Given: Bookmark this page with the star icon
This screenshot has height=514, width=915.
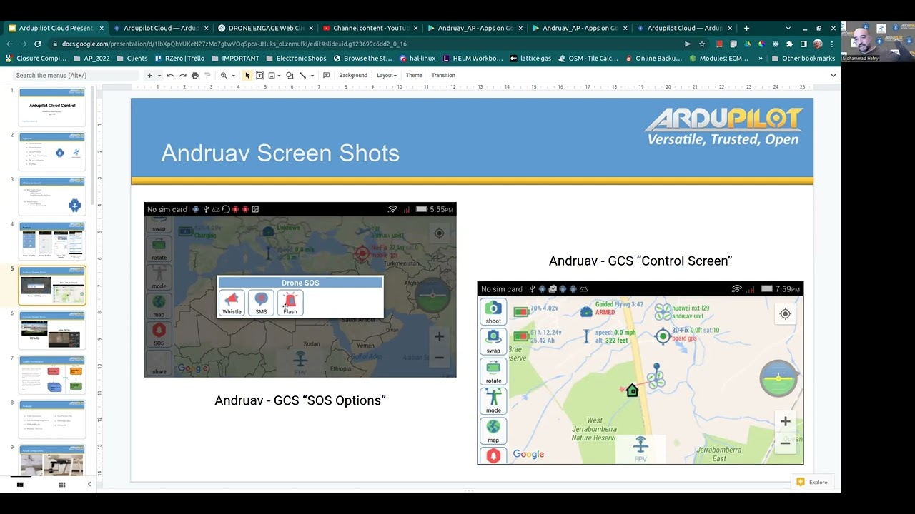Looking at the screenshot, I should [701, 44].
